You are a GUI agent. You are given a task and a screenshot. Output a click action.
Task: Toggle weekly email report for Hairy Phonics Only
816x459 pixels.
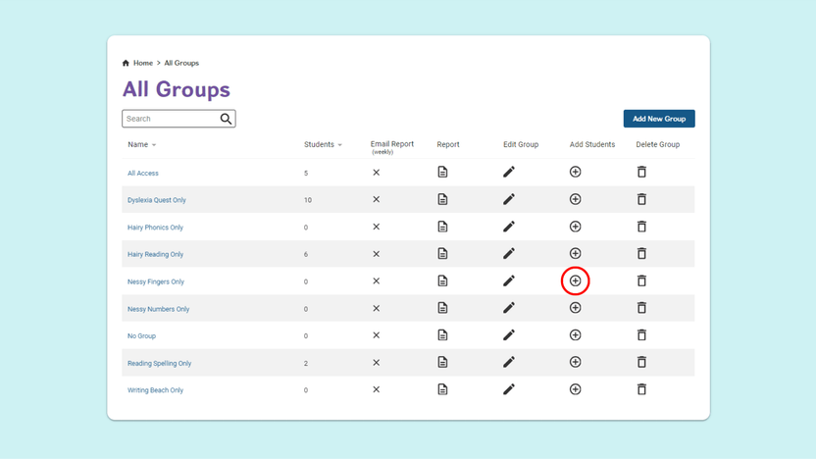click(377, 227)
